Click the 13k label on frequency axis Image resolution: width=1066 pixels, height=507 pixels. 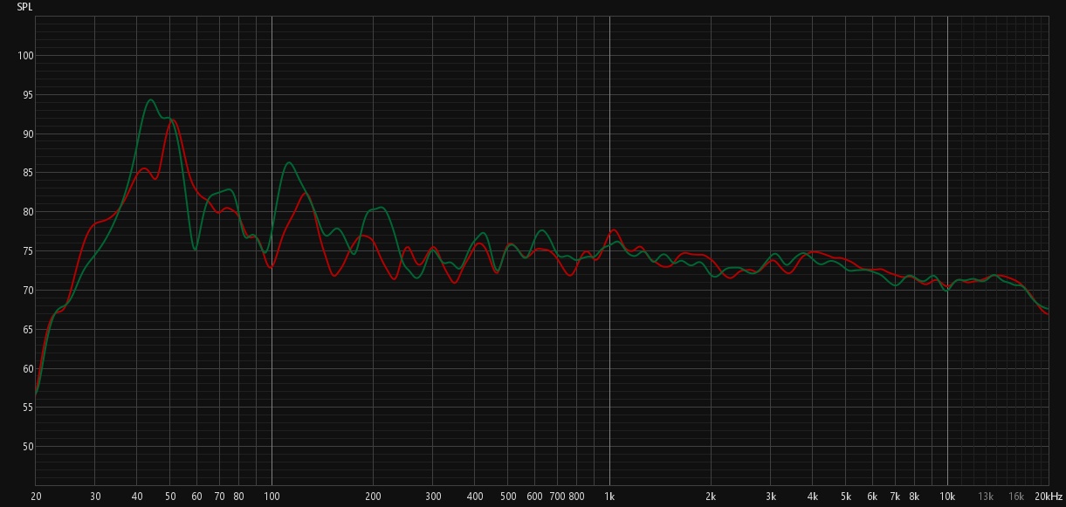pos(986,497)
